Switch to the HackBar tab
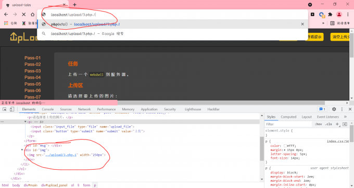The image size is (354, 188). (213, 109)
